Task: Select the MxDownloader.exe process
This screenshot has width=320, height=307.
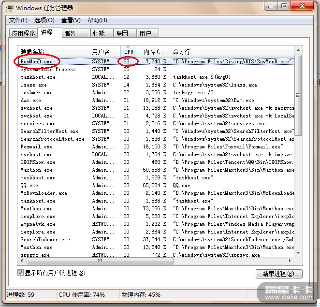Action: pyautogui.click(x=156, y=193)
